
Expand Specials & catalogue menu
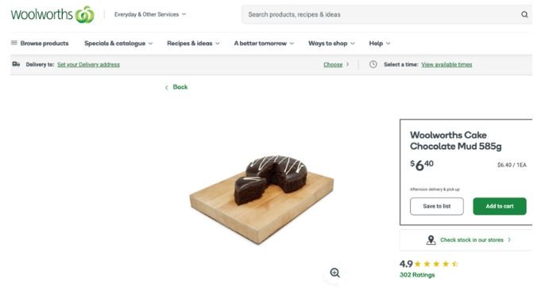tap(118, 44)
